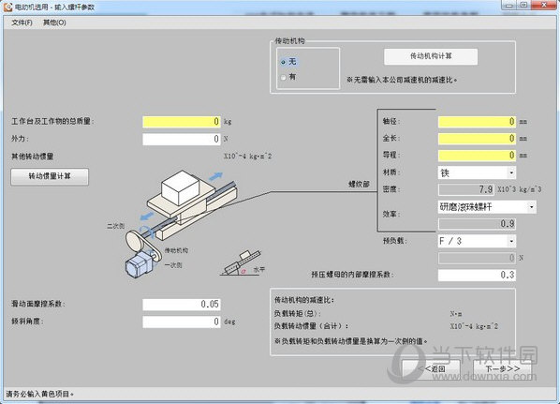The width and height of the screenshot is (560, 404).
Task: Open the 文件(F) menu
Action: (x=22, y=22)
